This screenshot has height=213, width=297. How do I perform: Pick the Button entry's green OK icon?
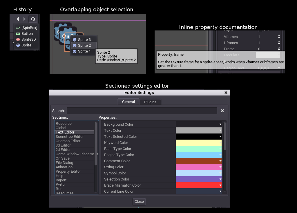[x=18, y=34]
